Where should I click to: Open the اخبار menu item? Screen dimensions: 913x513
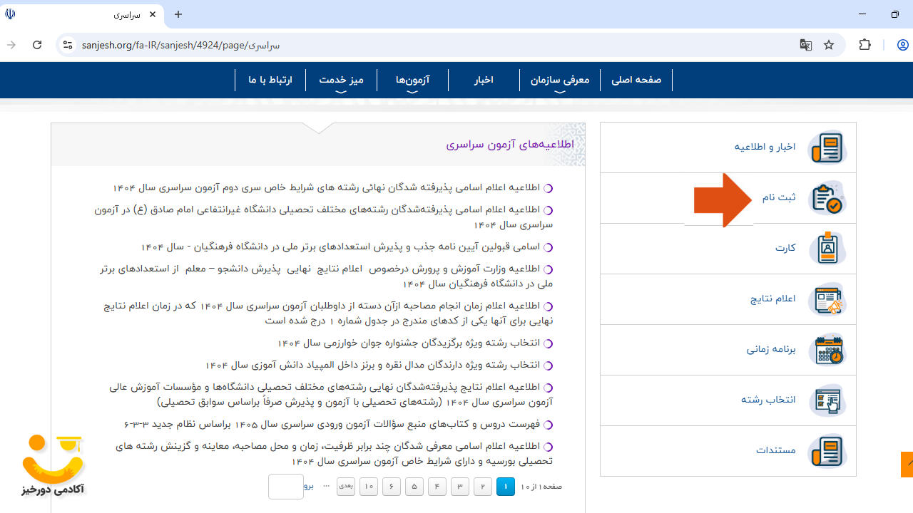pyautogui.click(x=484, y=80)
